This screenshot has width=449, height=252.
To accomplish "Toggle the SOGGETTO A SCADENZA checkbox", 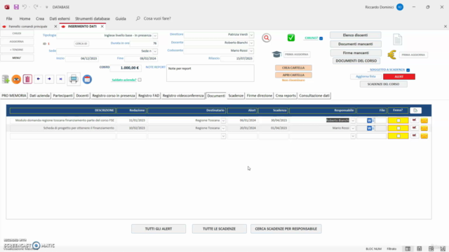I will [x=408, y=70].
